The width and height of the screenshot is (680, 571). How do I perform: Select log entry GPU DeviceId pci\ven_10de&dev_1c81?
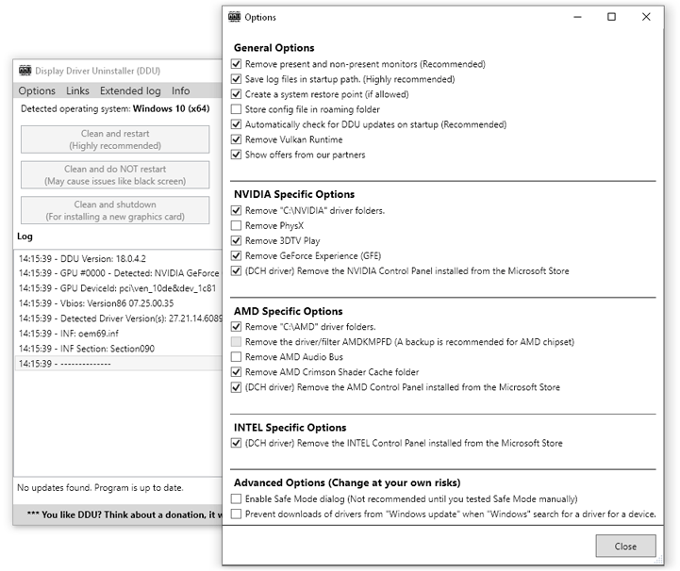tap(119, 288)
